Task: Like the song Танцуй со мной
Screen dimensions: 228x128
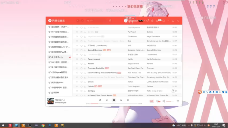Action: 82,59
